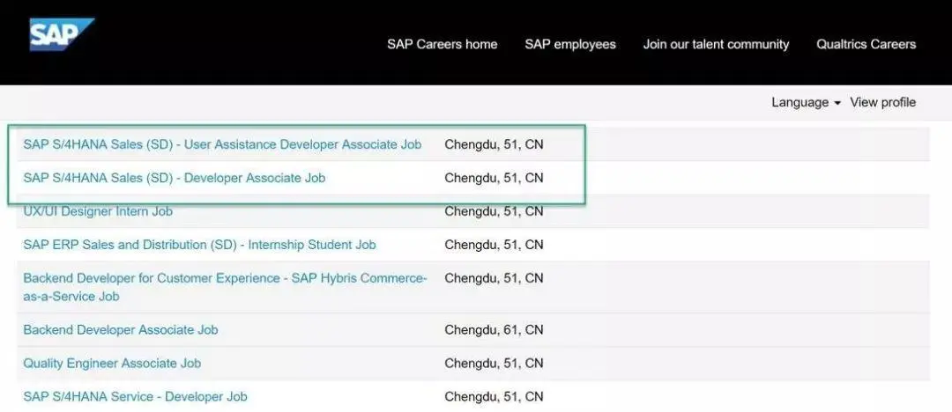Image resolution: width=952 pixels, height=412 pixels.
Task: Open Backend Developer for Customer Experience job
Action: point(226,287)
